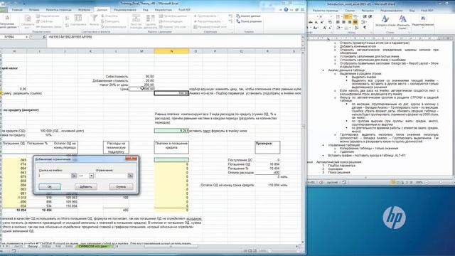455x256 pixels.
Task: Open Анализ "что если" dropdown
Action: [173, 27]
